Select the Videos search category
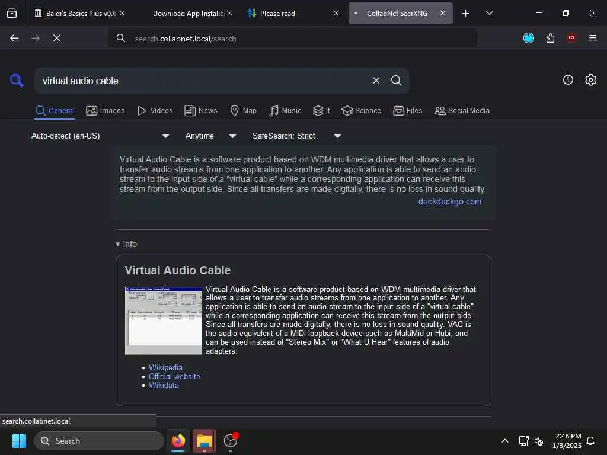Image resolution: width=607 pixels, height=455 pixels. click(x=155, y=111)
